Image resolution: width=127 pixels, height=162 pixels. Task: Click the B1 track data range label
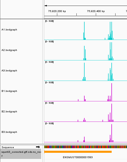[x=49, y=82]
